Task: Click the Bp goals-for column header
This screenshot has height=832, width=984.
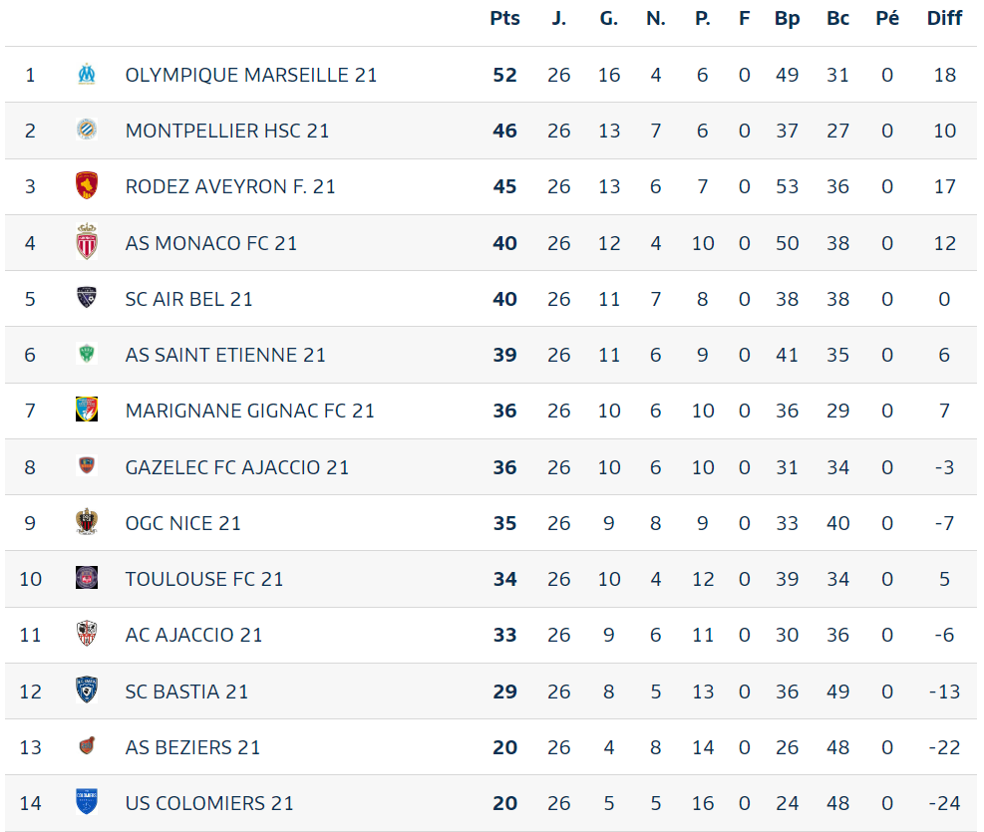Action: click(787, 18)
